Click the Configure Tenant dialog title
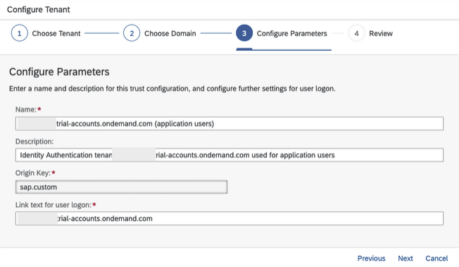The height and width of the screenshot is (267, 459). tap(38, 10)
